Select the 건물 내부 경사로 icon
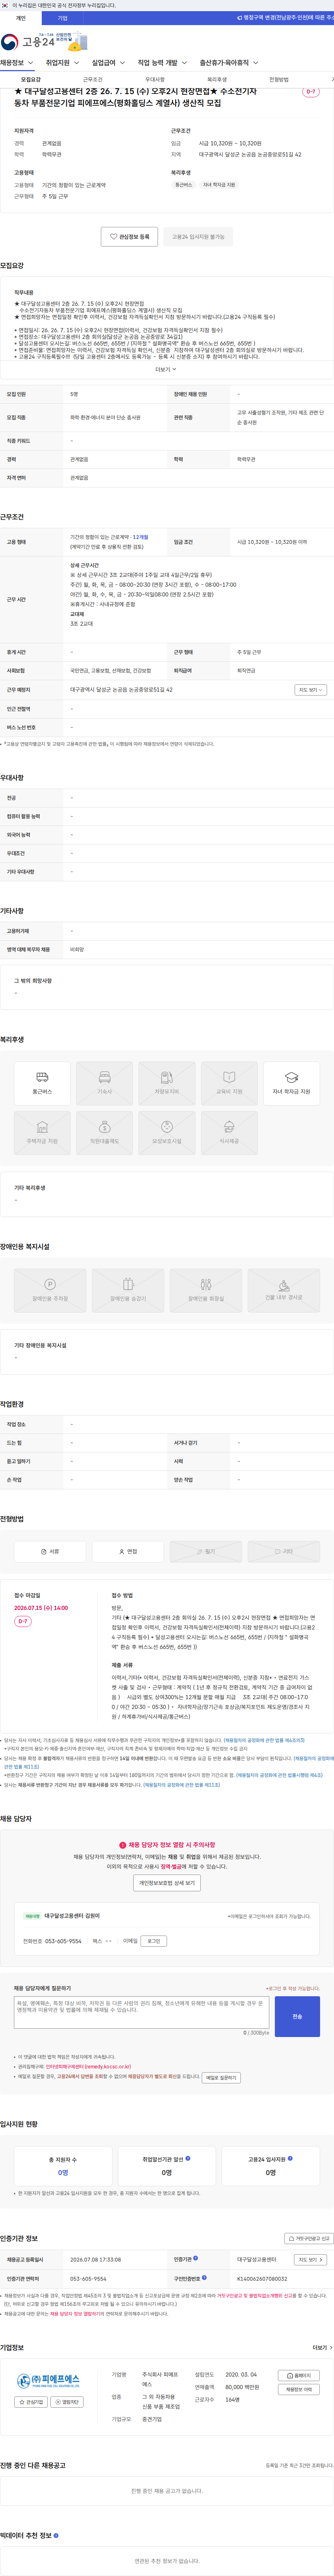This screenshot has height=2576, width=334. click(x=283, y=1290)
